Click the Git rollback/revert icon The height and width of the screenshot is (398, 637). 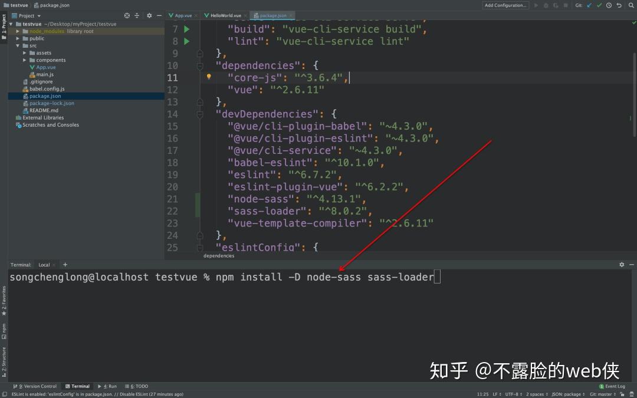coord(619,5)
